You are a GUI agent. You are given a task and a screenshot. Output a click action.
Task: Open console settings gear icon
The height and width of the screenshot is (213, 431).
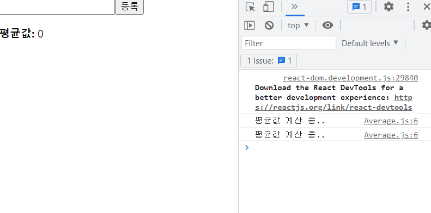(426, 25)
